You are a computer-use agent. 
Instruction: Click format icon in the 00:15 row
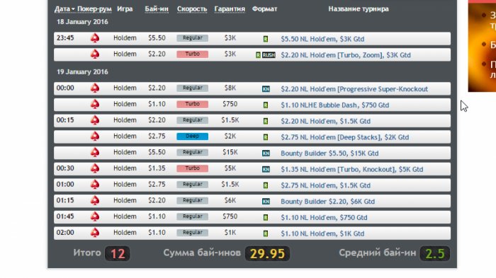coord(266,121)
